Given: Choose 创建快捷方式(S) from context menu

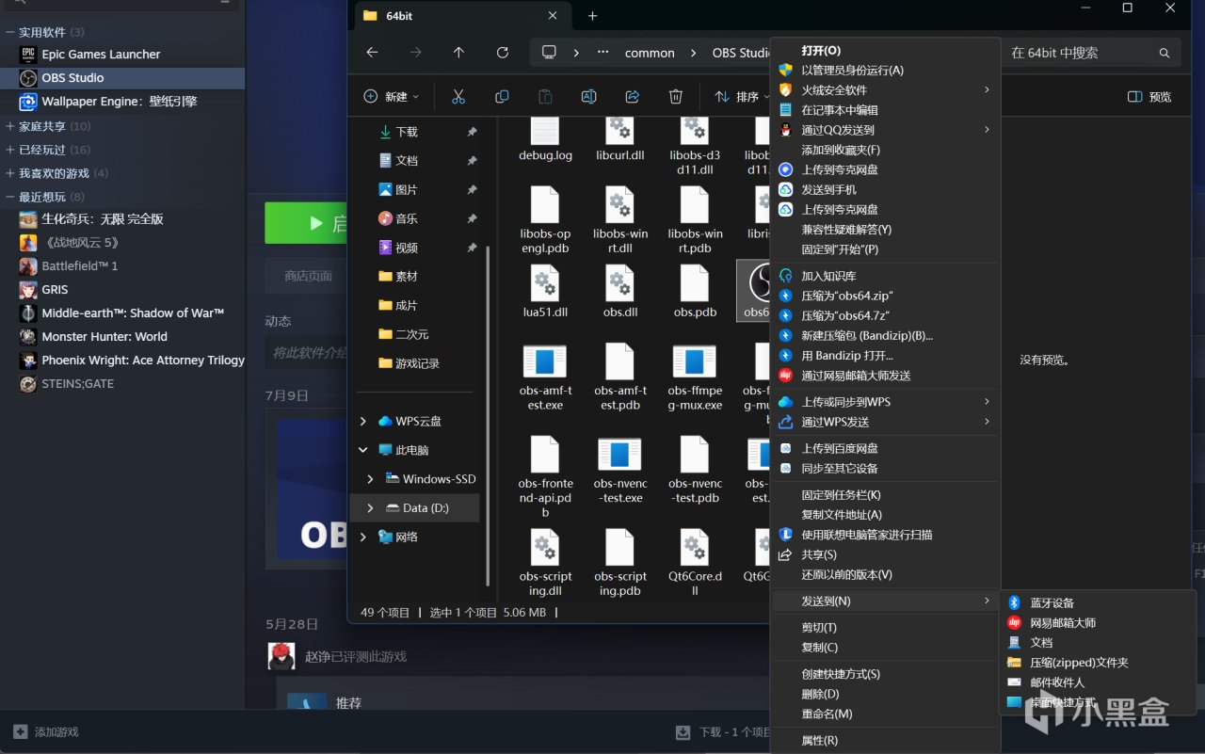Looking at the screenshot, I should pyautogui.click(x=885, y=674).
